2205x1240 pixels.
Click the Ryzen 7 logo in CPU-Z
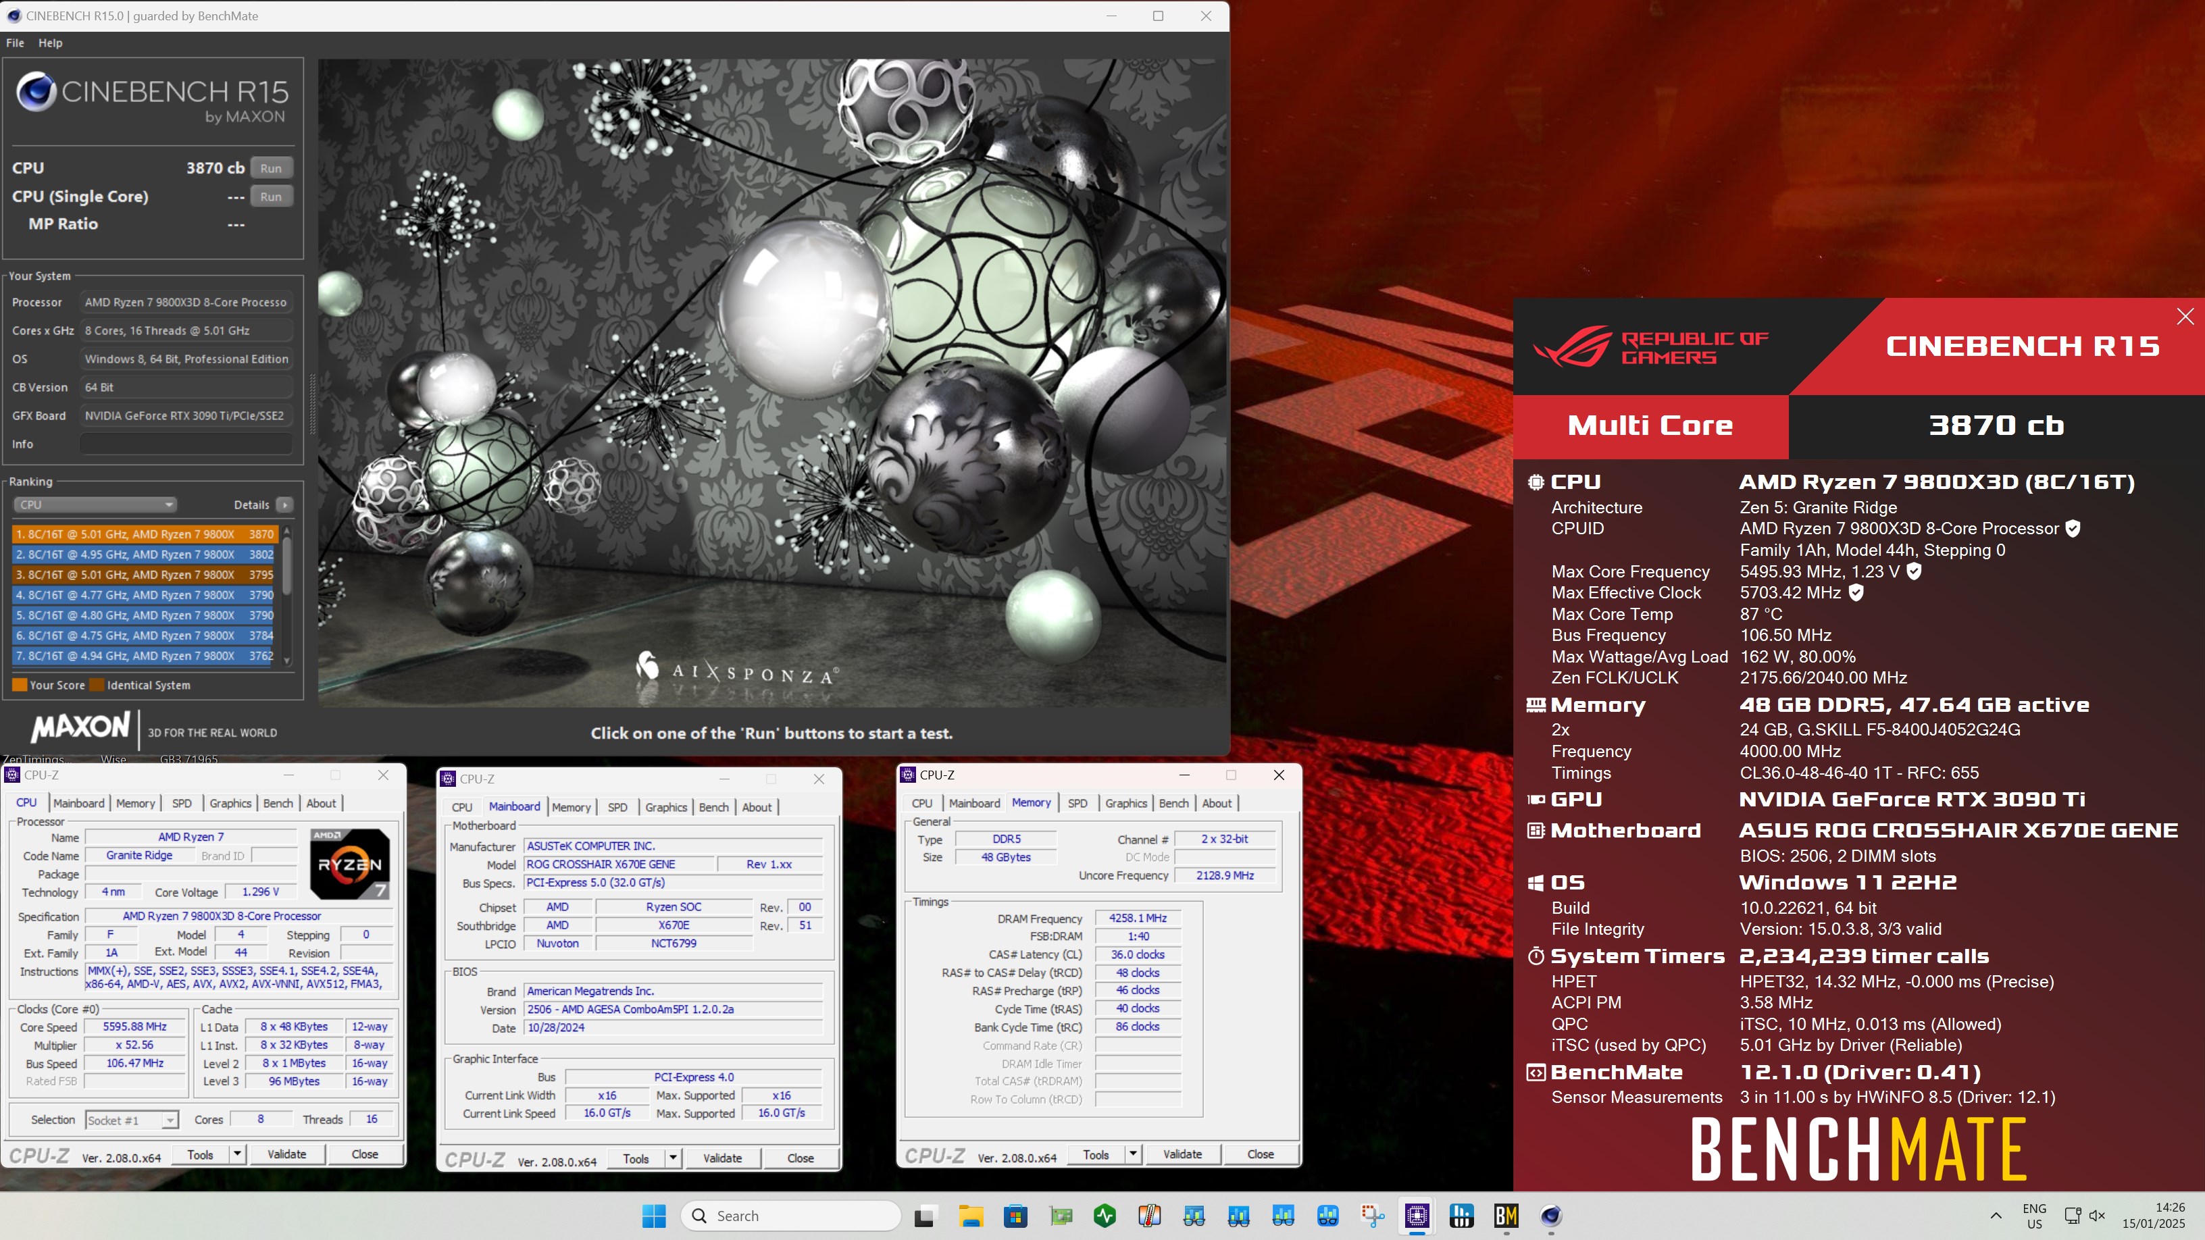pyautogui.click(x=349, y=863)
